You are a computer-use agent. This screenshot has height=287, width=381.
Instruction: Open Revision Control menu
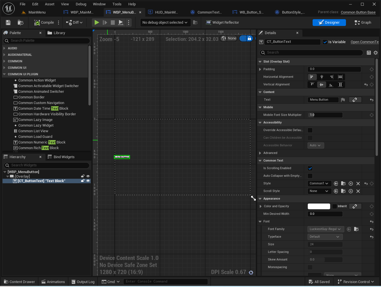356,282
